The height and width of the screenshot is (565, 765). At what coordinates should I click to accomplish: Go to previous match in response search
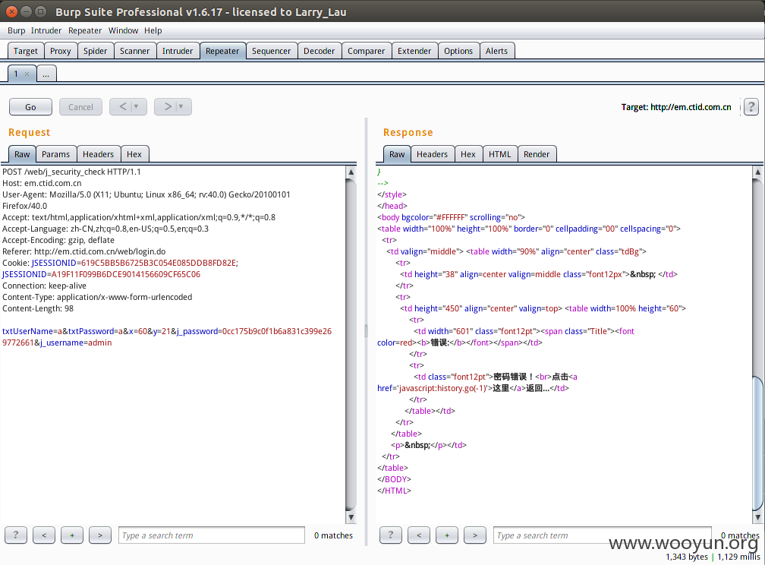click(x=419, y=535)
